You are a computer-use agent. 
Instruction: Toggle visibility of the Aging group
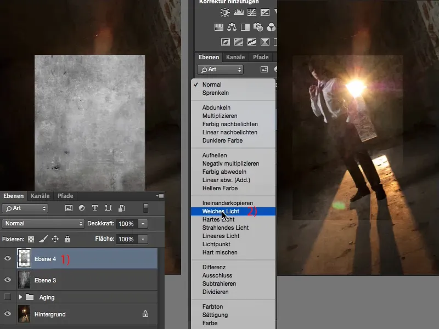pyautogui.click(x=8, y=297)
